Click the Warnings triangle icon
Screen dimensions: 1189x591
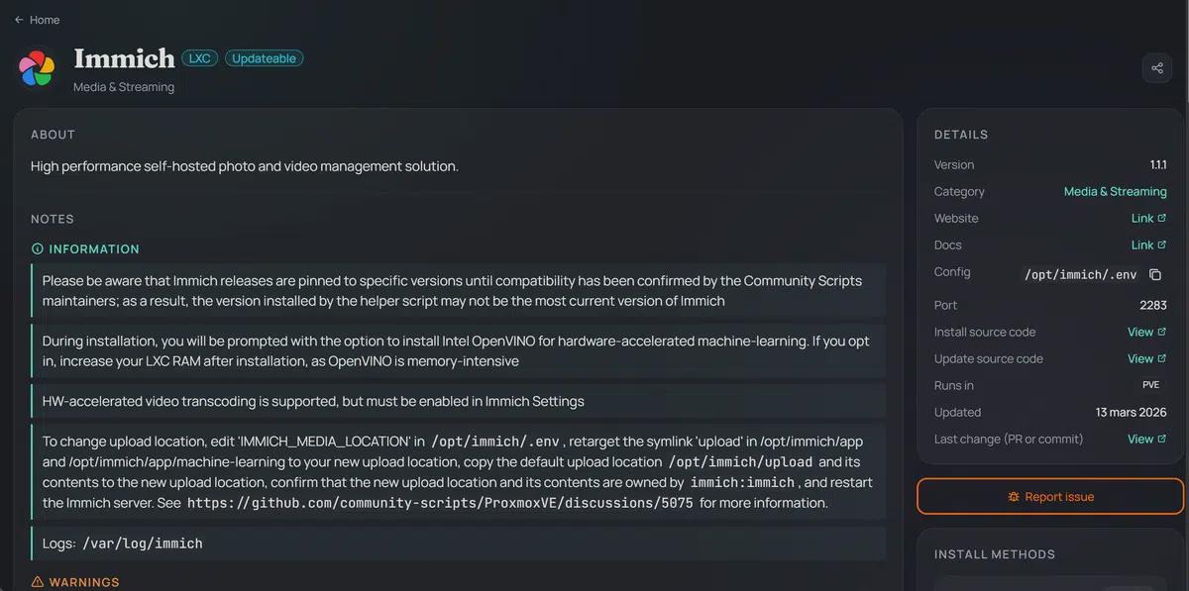click(38, 582)
